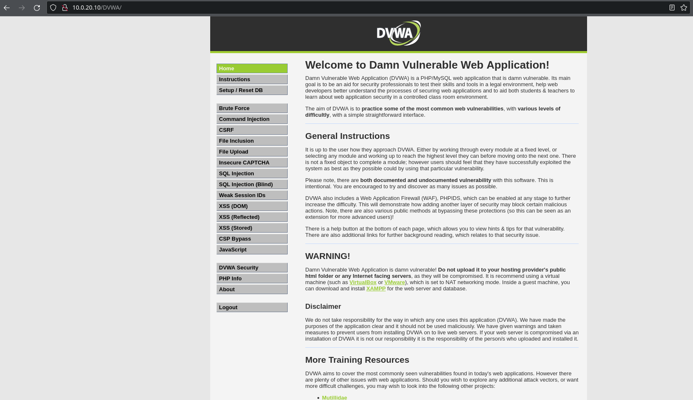
Task: Click the DVWA logo in the header
Action: coord(398,33)
